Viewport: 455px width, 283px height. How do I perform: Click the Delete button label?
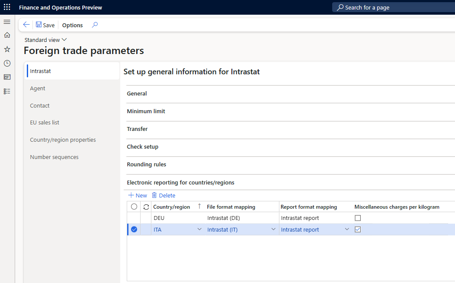[x=167, y=195]
